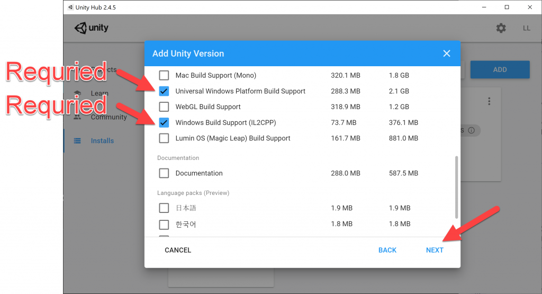Viewport: 542px width, 294px height.
Task: Open Unity Hub settings gear
Action: [501, 28]
